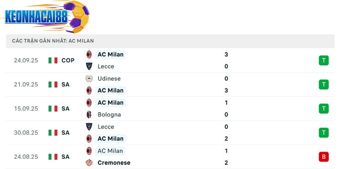
Task: Click green T badge for 24.09.25 match
Action: (324, 60)
